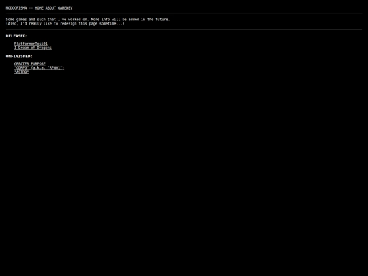This screenshot has width=368, height=276.
Task: Click the "--" separator after MODOCRISMA
Action: click(x=31, y=8)
